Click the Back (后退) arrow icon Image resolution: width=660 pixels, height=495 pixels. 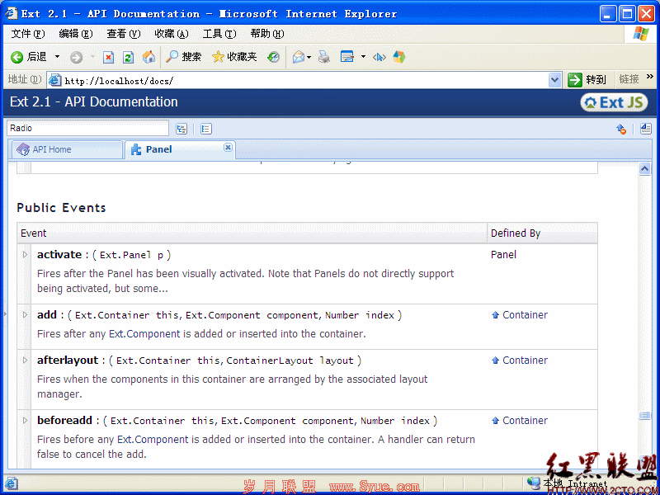16,57
